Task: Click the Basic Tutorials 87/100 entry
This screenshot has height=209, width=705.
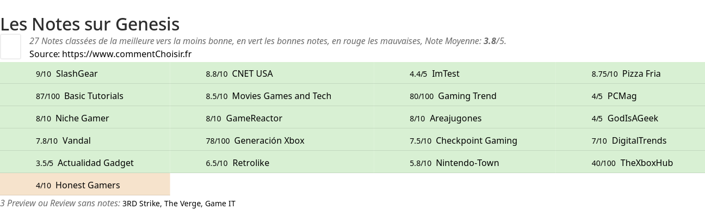Action: coord(85,96)
